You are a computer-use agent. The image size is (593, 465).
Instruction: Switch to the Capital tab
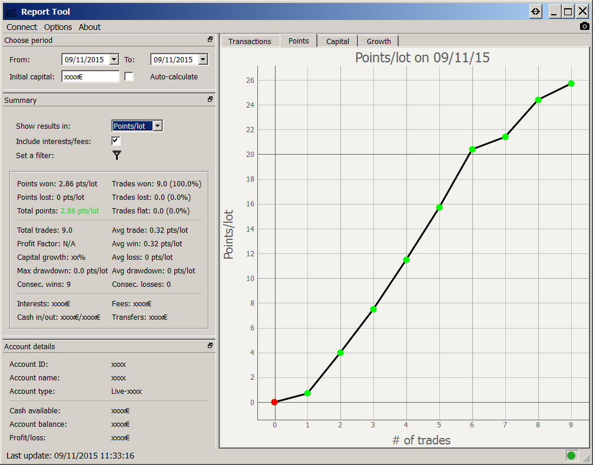point(337,41)
